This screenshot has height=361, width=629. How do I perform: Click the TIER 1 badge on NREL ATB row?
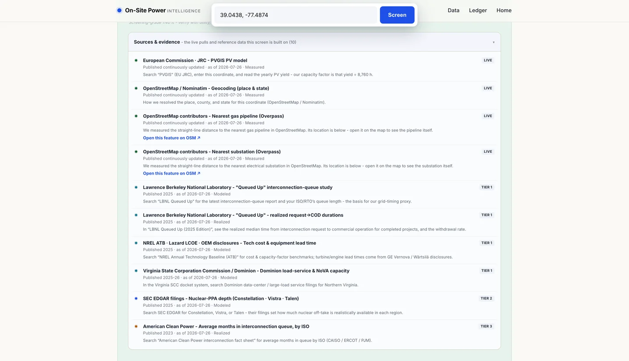(487, 243)
